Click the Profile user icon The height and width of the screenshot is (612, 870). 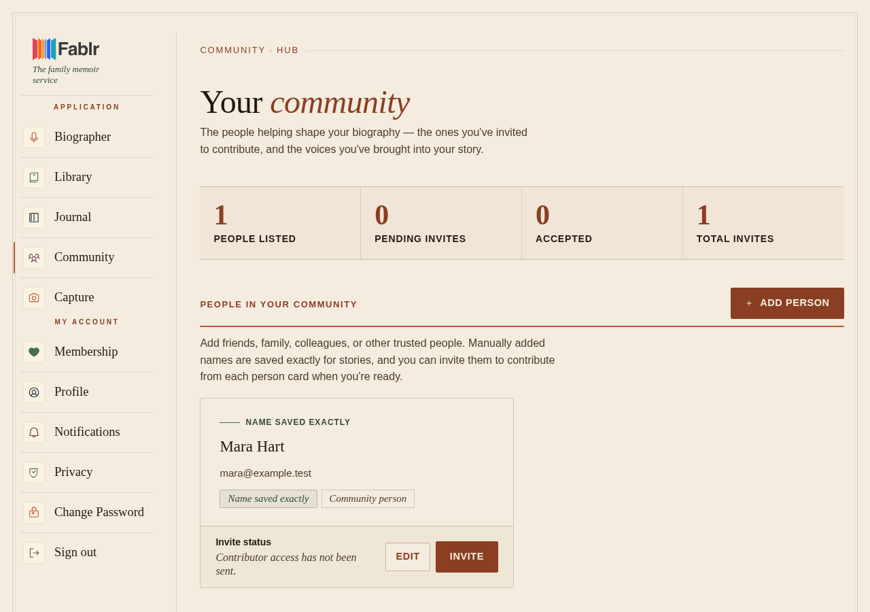coord(34,392)
